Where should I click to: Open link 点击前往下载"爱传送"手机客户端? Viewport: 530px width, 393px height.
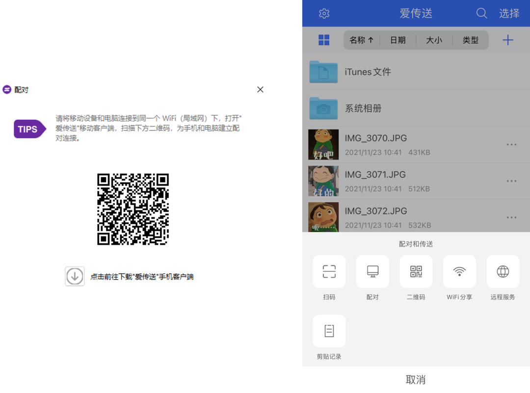[142, 277]
